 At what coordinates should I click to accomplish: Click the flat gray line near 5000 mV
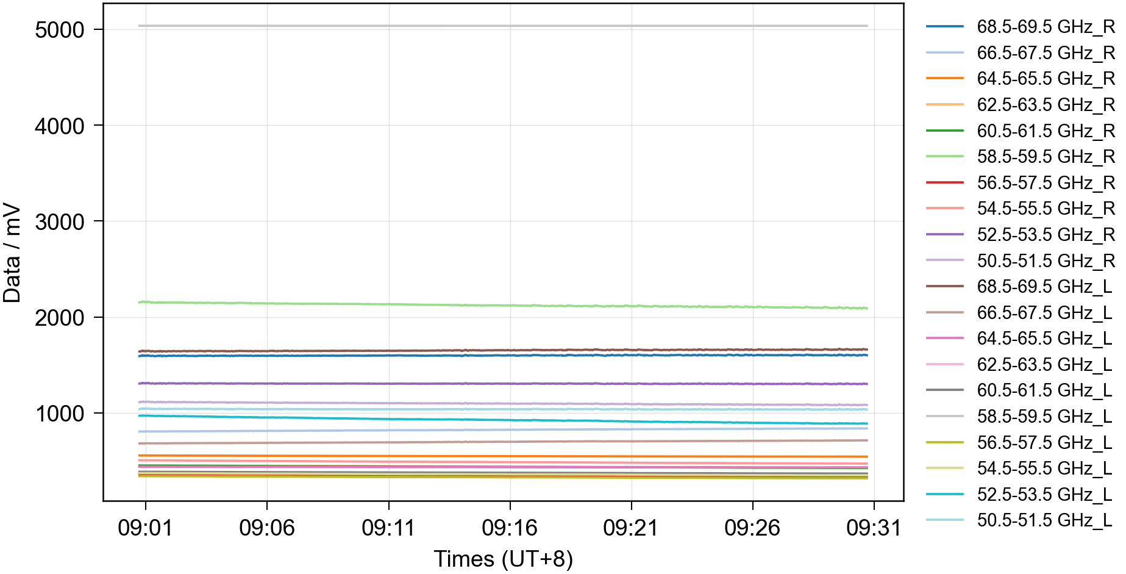[503, 26]
